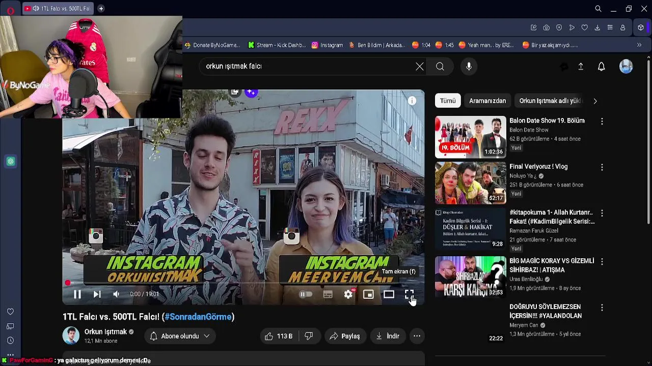Open the Orkun Işıtmak channel name
Image resolution: width=652 pixels, height=366 pixels.
point(105,331)
